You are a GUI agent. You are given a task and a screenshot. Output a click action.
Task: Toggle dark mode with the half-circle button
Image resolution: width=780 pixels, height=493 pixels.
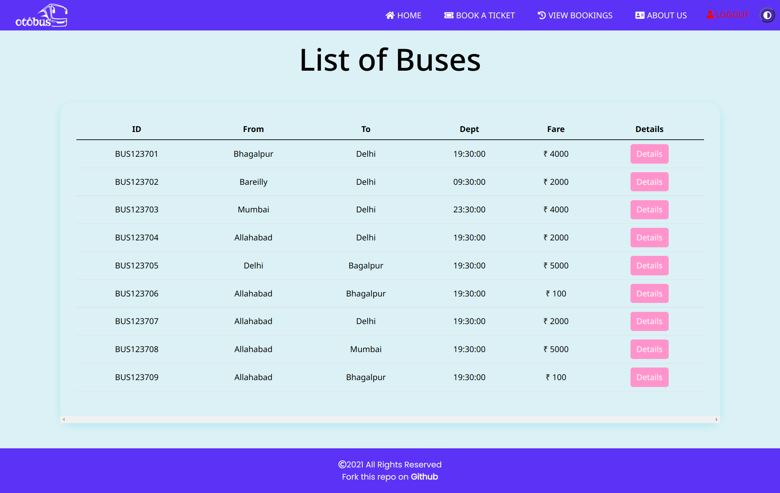[x=767, y=15]
